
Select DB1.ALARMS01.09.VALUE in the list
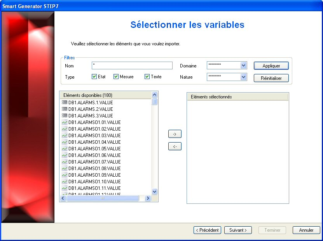94,175
